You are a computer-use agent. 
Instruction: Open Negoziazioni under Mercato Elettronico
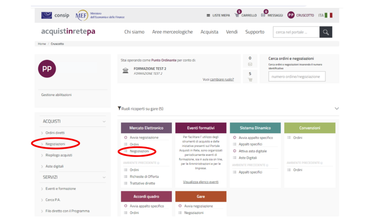coord(139,151)
